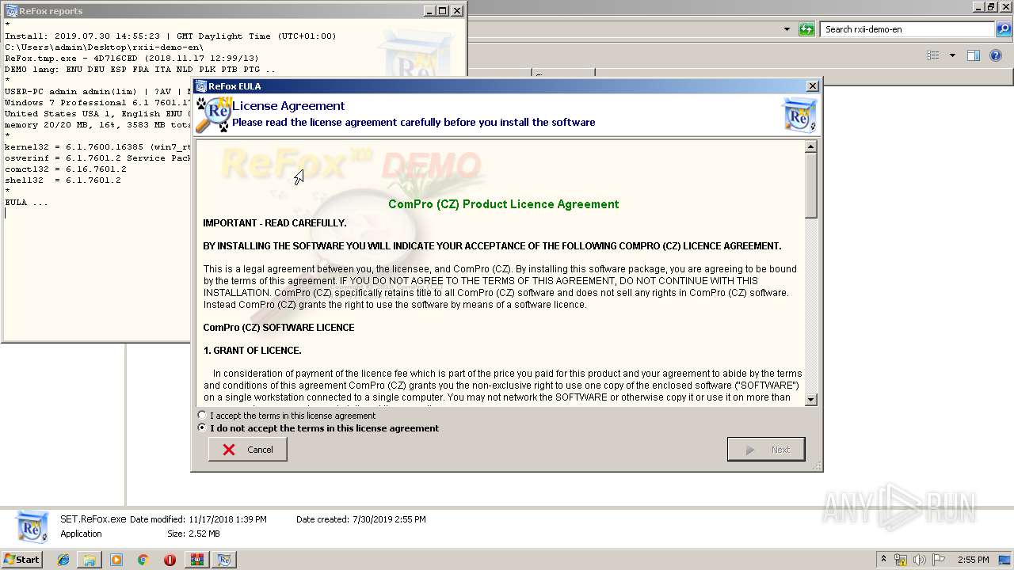
Task: Click the 'Date created: 7/30/2019 2:55 PM' detail
Action: [360, 520]
